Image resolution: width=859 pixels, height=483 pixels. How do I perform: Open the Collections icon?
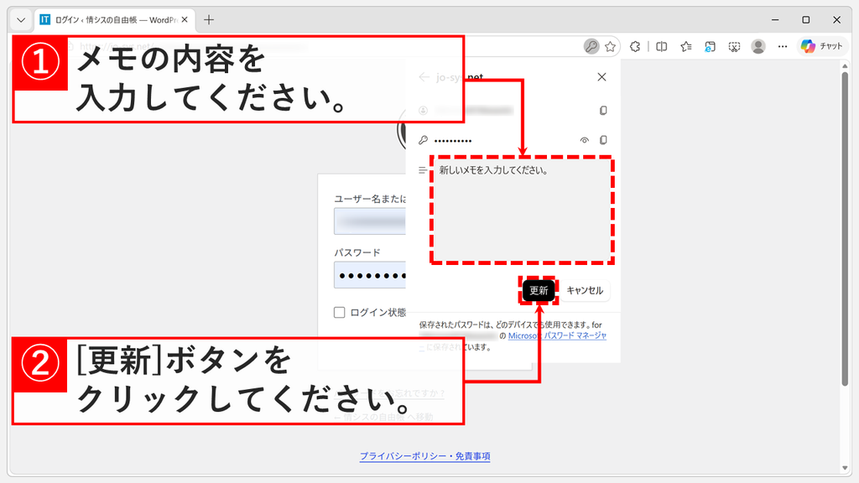710,47
